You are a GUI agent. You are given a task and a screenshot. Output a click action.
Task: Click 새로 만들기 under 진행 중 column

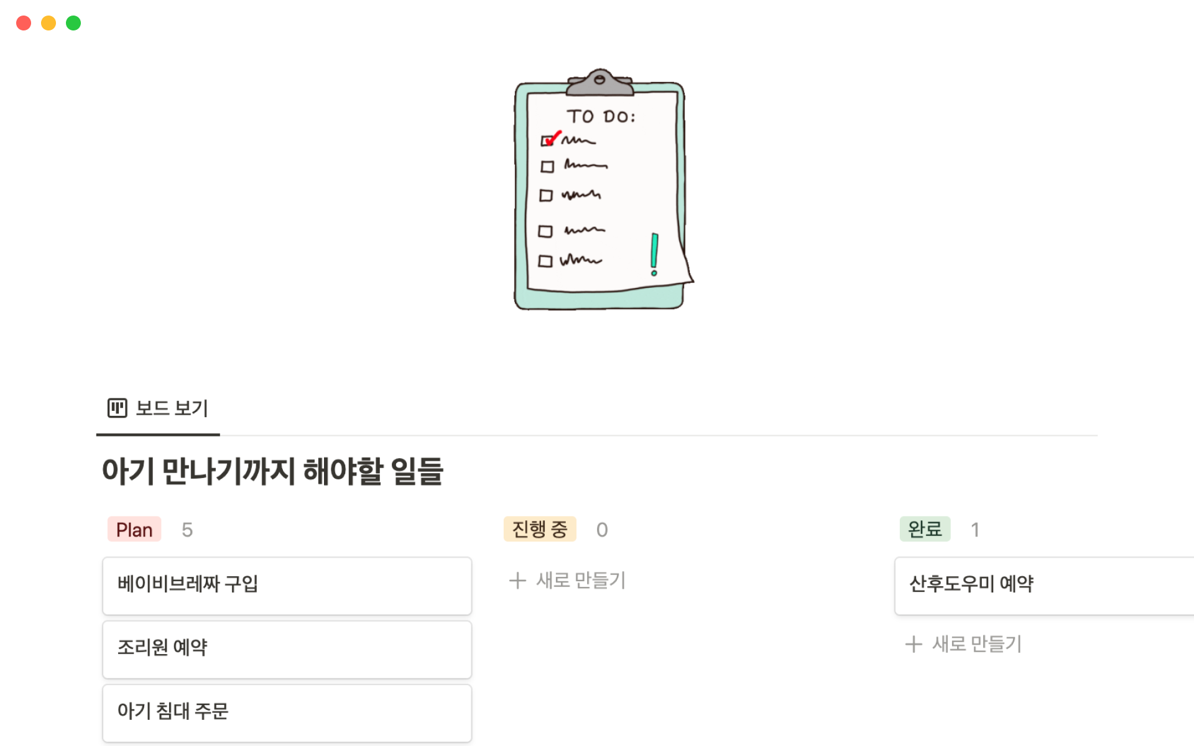[580, 581]
